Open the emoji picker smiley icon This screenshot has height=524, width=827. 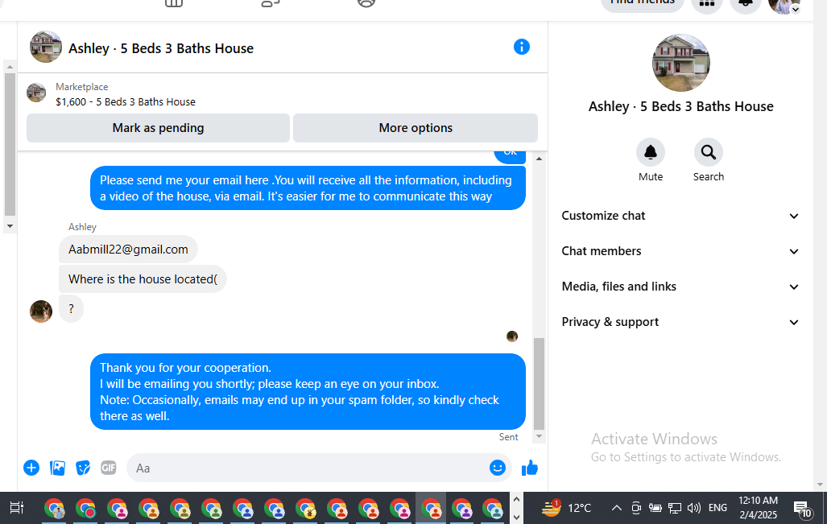click(x=498, y=468)
